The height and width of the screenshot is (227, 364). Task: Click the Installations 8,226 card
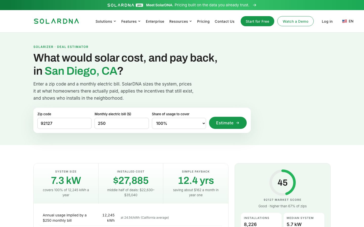click(x=261, y=220)
